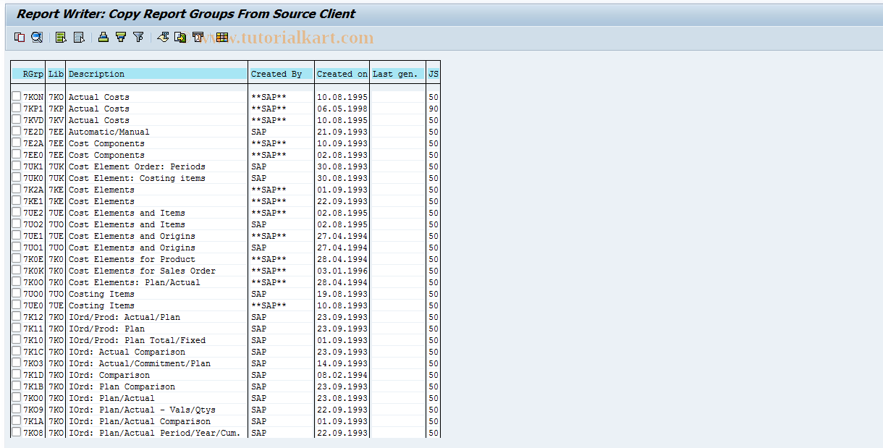Click the Description column header

[x=156, y=73]
